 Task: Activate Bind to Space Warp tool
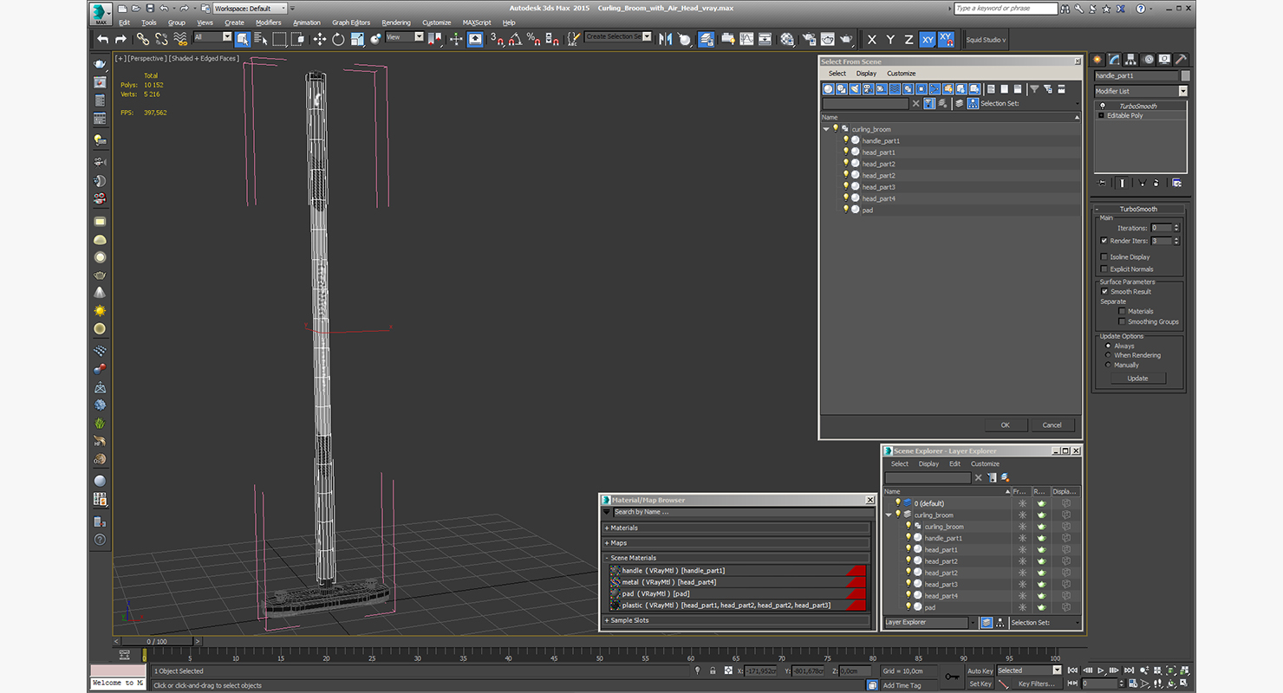point(180,39)
